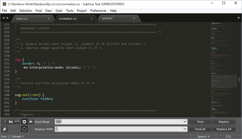Toggle the highlight matches button
The image size is (242, 139).
click(x=24, y=129)
